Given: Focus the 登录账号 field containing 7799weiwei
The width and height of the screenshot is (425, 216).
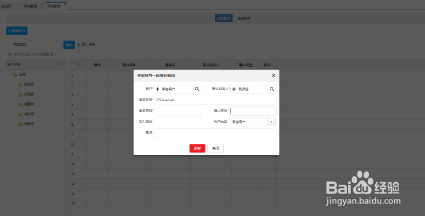Looking at the screenshot, I should 215,100.
